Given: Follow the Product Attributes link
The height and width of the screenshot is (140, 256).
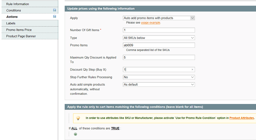Looking at the screenshot, I should coord(242,118).
